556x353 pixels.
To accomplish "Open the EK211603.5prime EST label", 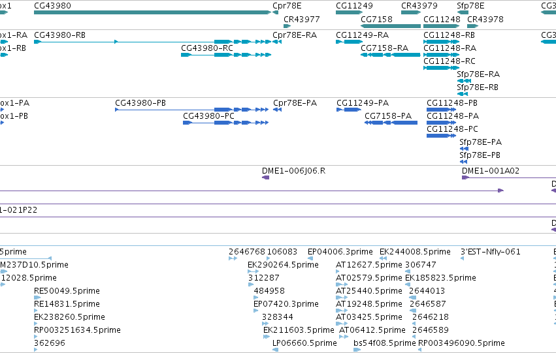I will (x=299, y=330).
